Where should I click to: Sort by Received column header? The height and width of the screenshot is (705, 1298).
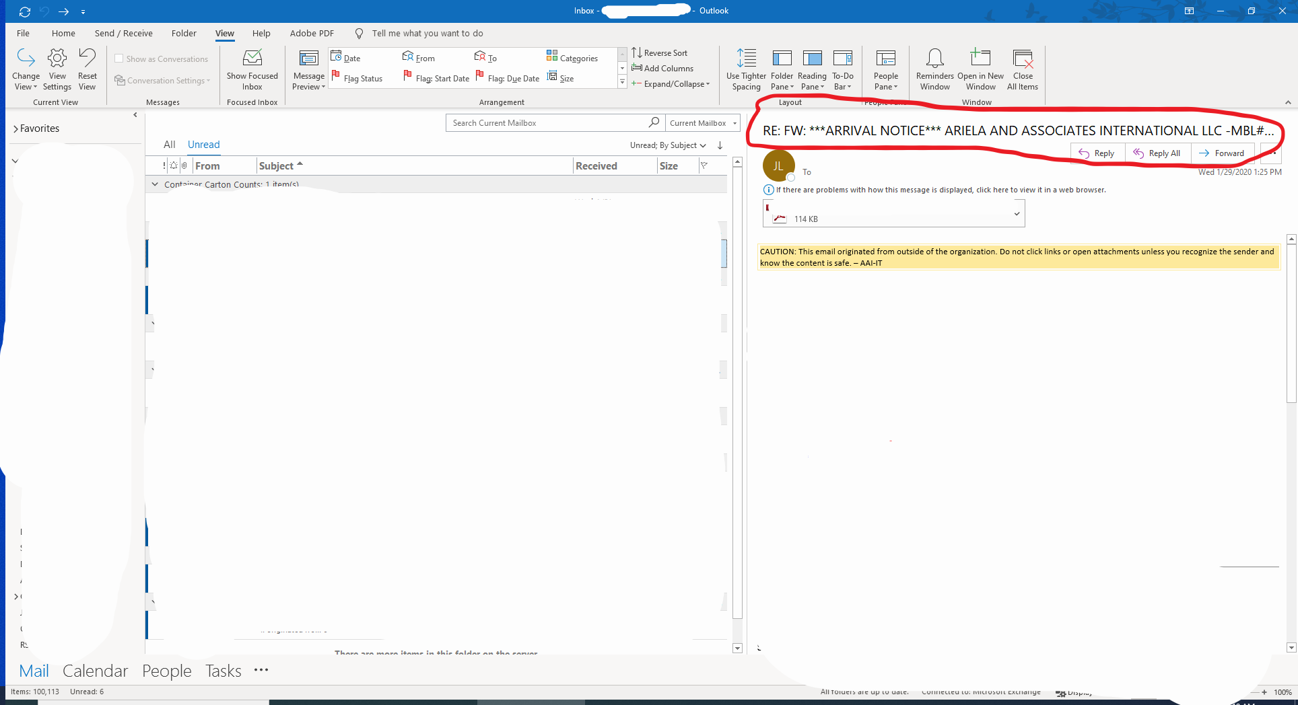pyautogui.click(x=615, y=165)
